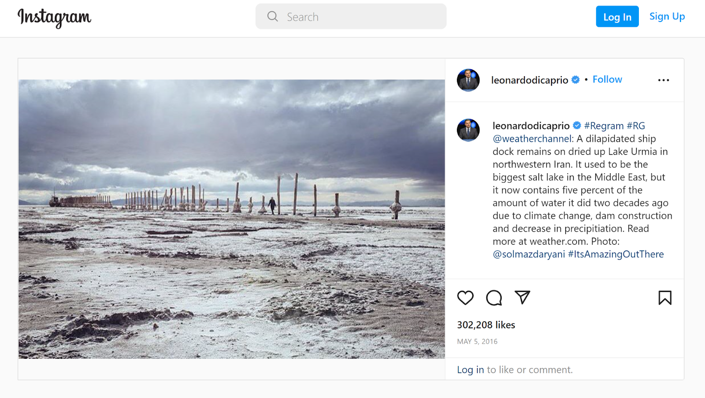Open the #Regram hashtag

(604, 126)
